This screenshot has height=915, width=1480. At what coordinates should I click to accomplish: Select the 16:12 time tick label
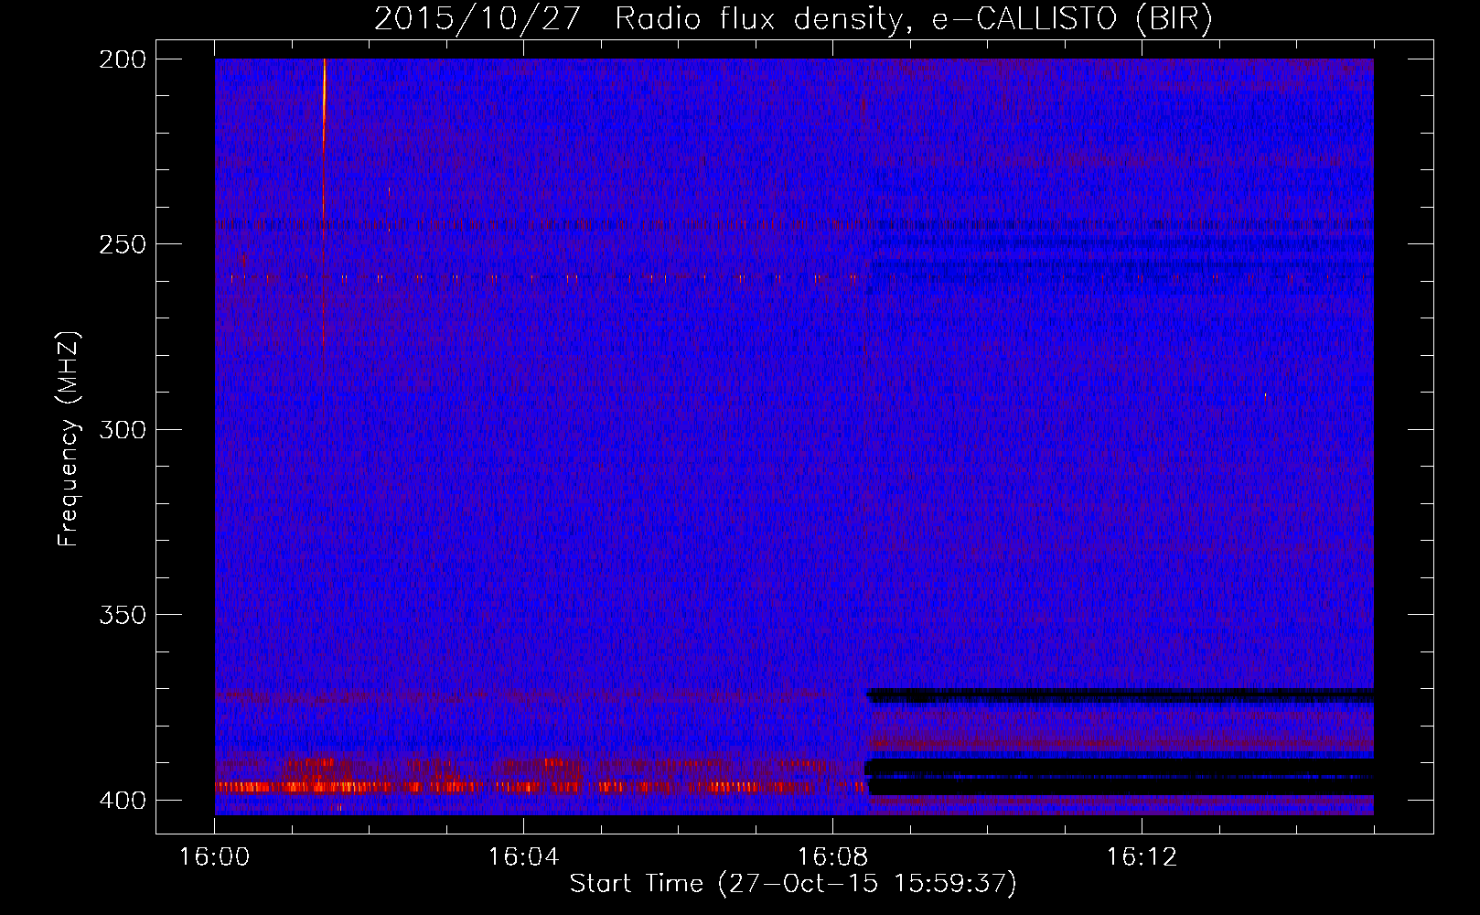click(x=1142, y=856)
